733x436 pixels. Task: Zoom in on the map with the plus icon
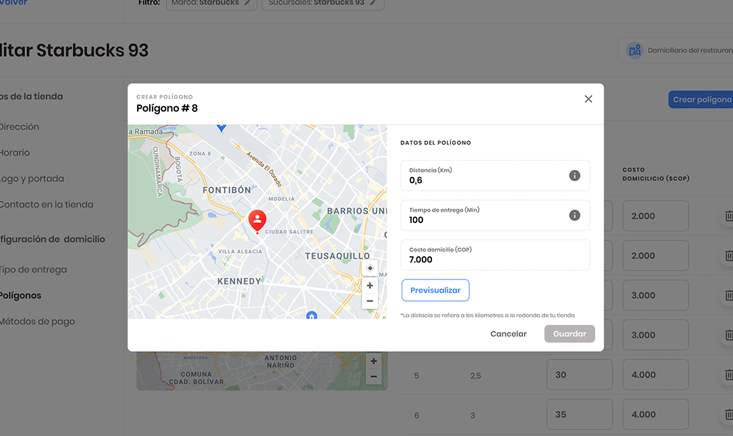(370, 285)
